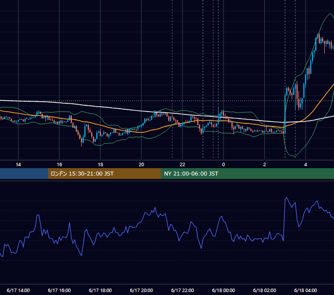Click the 6/17 14:00 time label
Viewport: 334px width, 295px height.
(18, 290)
